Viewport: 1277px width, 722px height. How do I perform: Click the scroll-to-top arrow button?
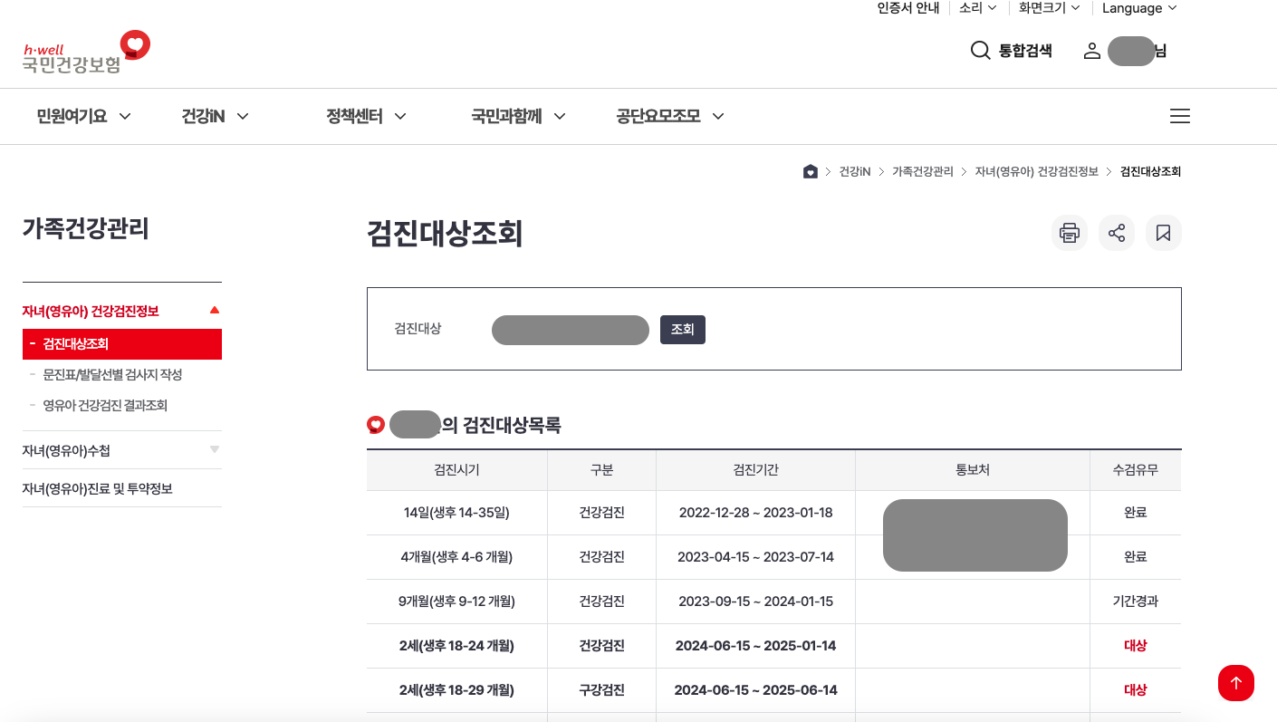pyautogui.click(x=1236, y=683)
